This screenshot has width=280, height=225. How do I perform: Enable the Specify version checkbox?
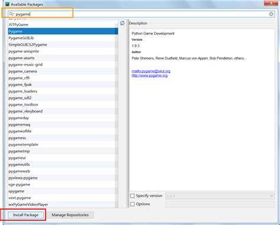point(132,196)
